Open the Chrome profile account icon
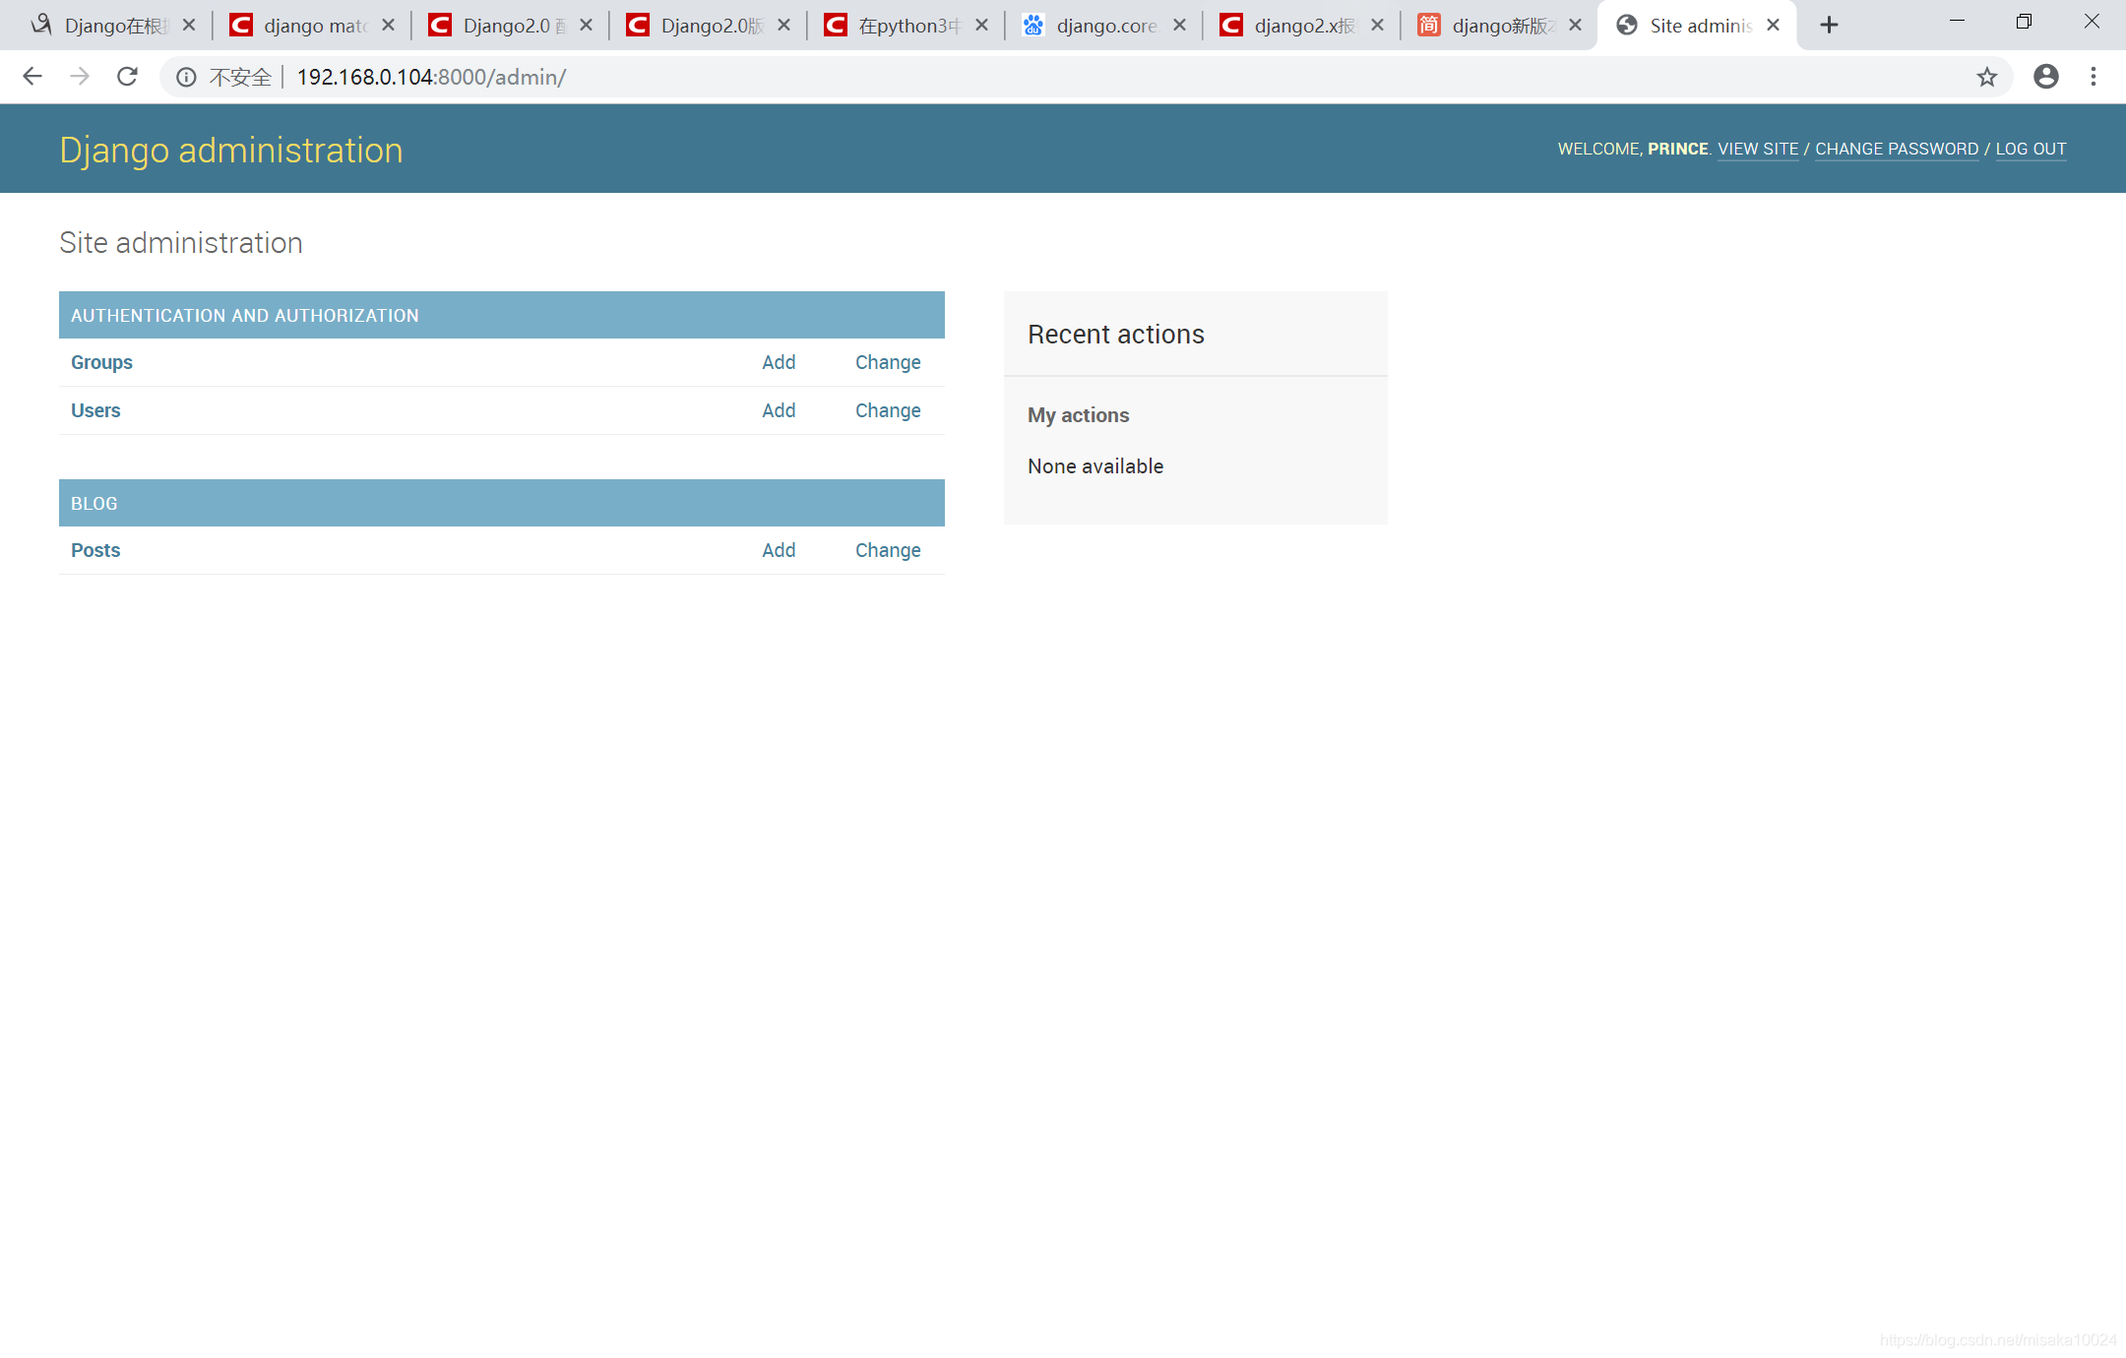The height and width of the screenshot is (1358, 2126). (x=2046, y=77)
